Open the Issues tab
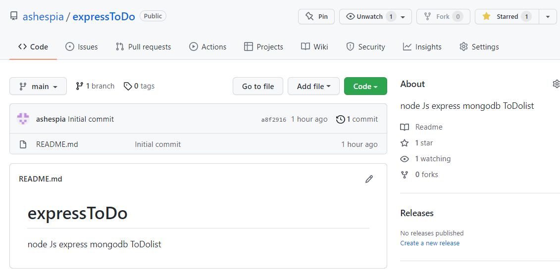This screenshot has height=274, width=560. coord(81,46)
